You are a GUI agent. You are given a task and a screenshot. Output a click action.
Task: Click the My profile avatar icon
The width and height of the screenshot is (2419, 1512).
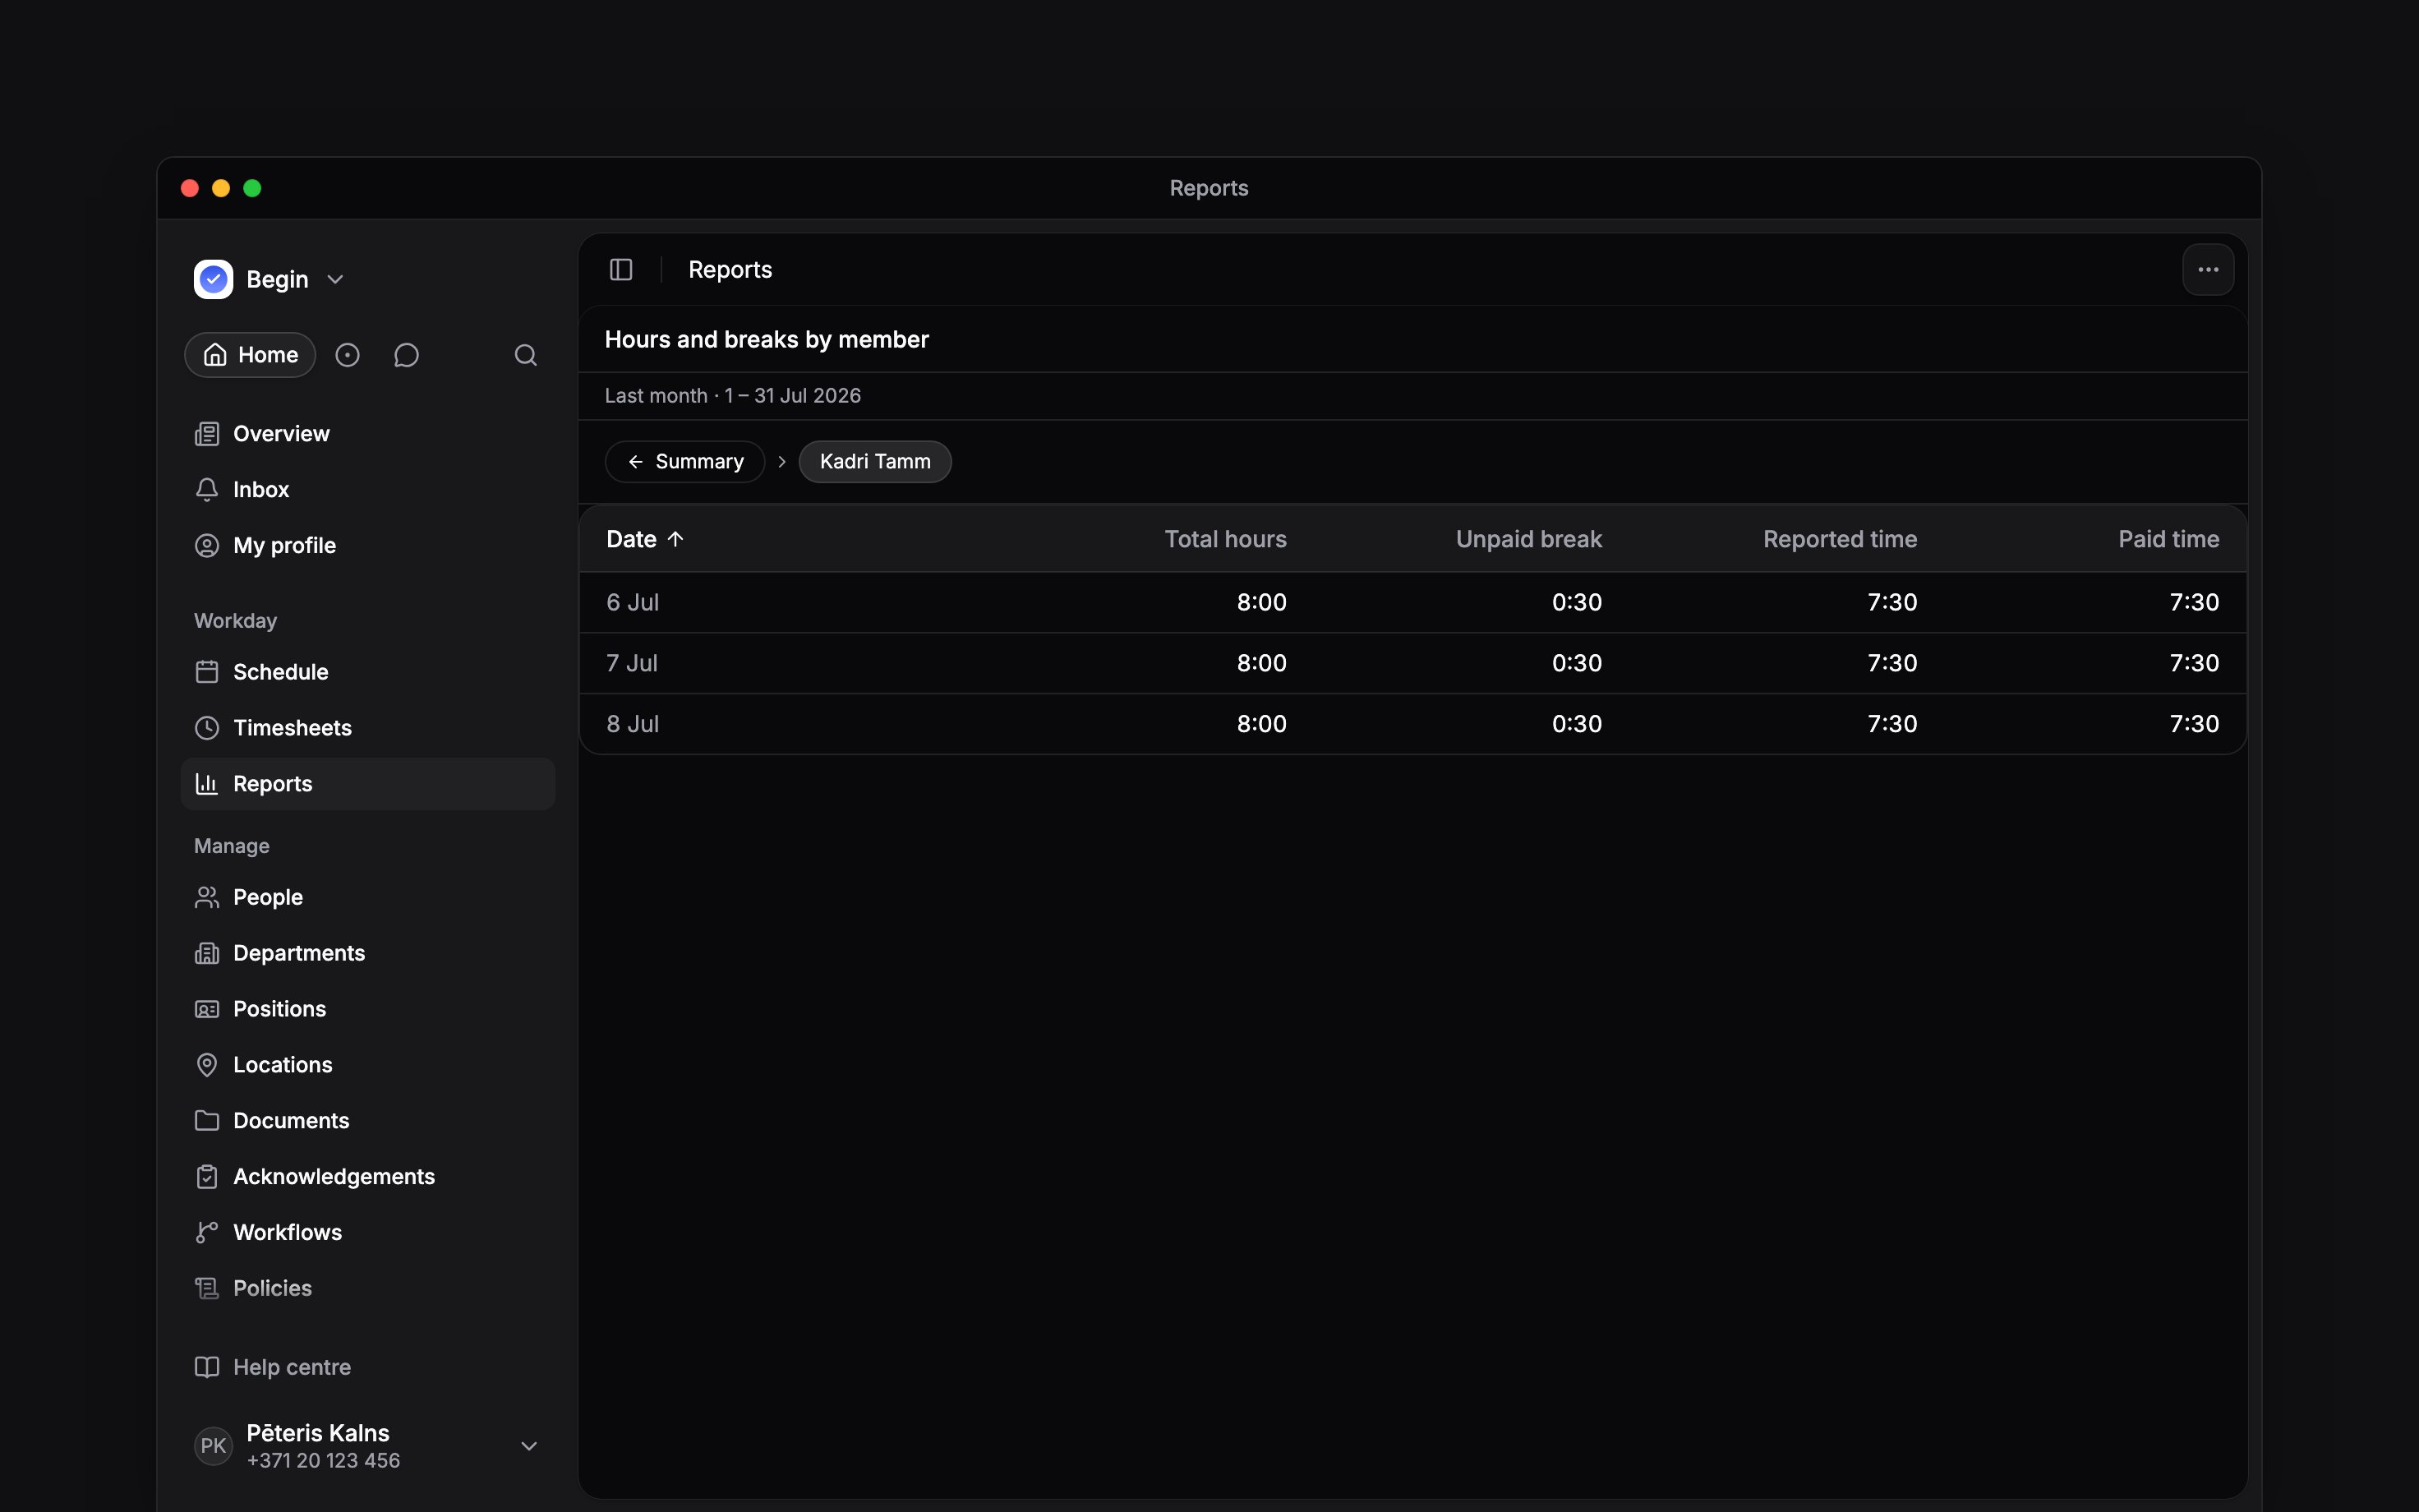[x=207, y=546]
